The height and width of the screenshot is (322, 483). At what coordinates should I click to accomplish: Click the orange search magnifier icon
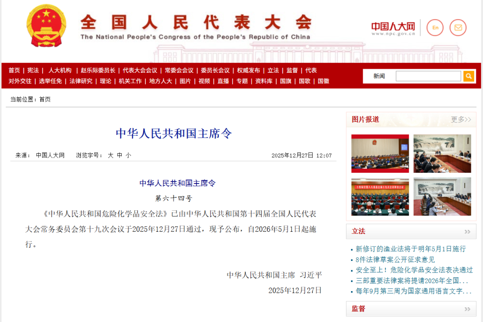click(x=468, y=76)
